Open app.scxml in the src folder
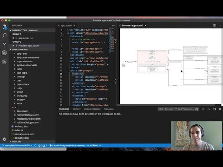This screenshot has height=167, width=223. tap(22, 111)
